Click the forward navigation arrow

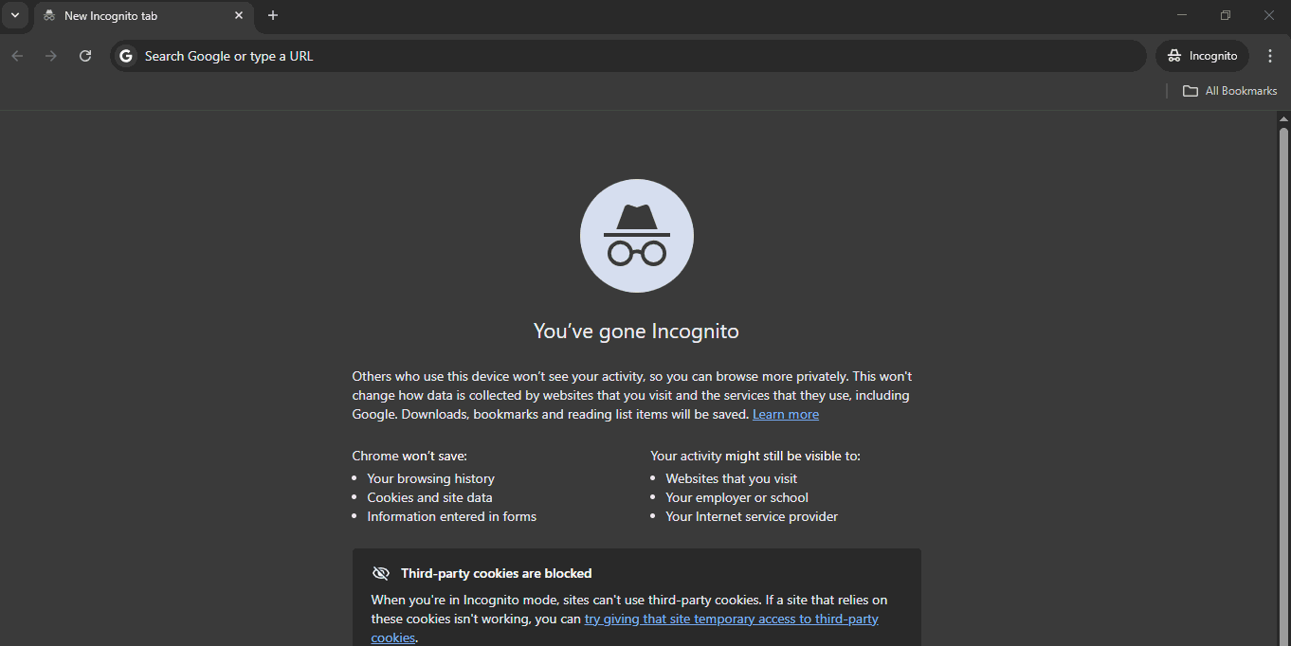51,56
